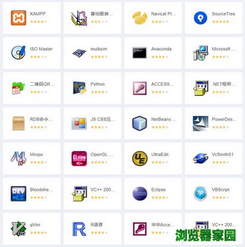Image resolution: width=245 pixels, height=247 pixels.
Task: Click the UltraEdit UE icon
Action: (x=140, y=158)
